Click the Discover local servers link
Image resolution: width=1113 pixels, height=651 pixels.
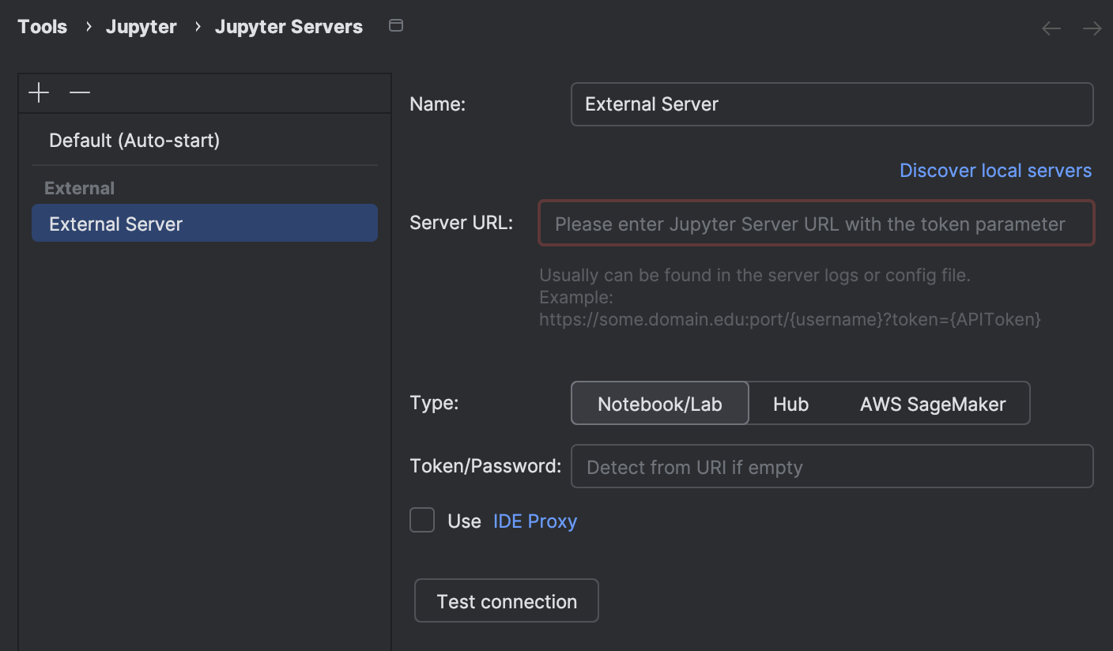(x=995, y=170)
